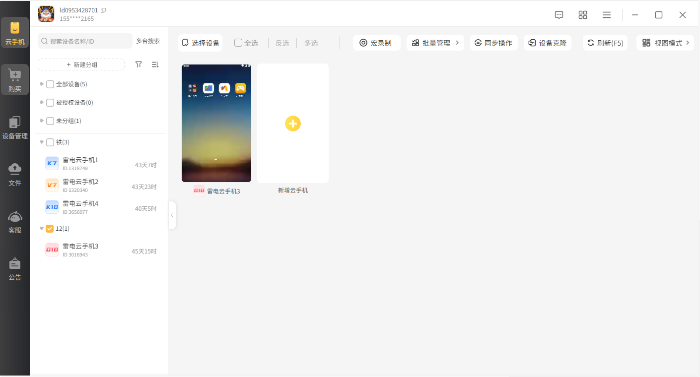
Task: Open the hamburger menu in title bar
Action: coord(607,15)
